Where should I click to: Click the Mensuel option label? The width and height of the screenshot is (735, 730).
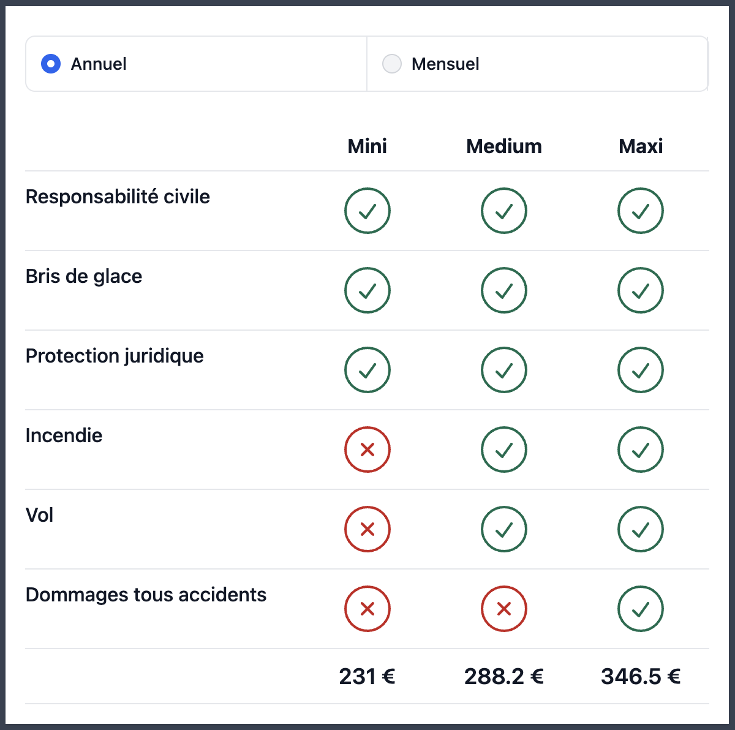click(445, 64)
